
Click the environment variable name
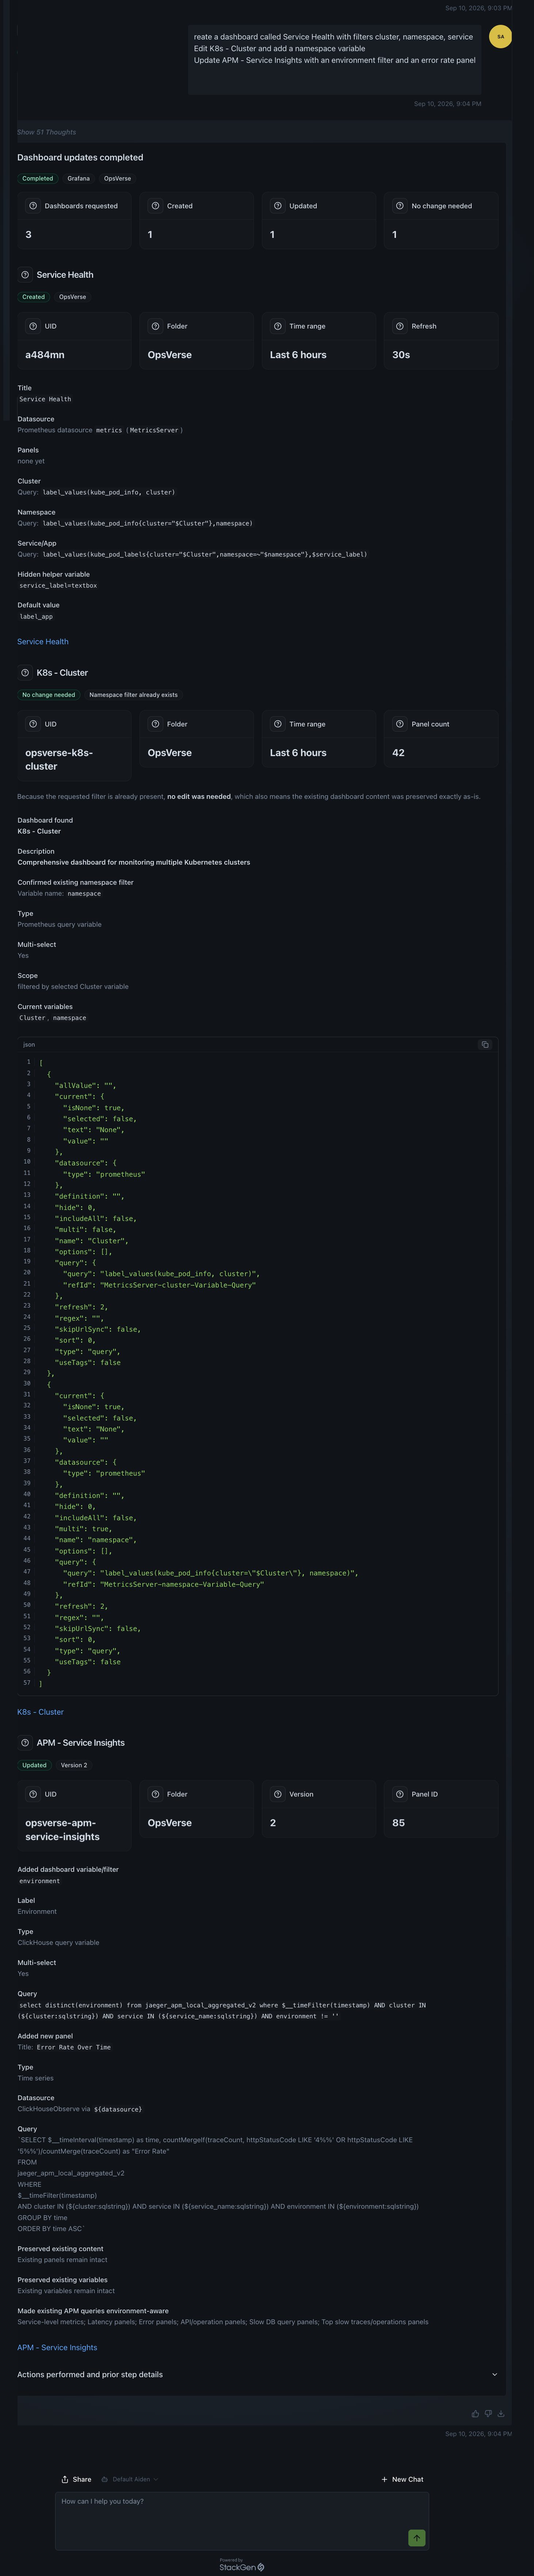[x=40, y=1881]
